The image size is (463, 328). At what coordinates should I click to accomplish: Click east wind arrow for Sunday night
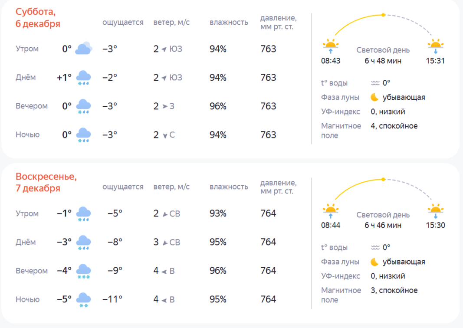[164, 300]
